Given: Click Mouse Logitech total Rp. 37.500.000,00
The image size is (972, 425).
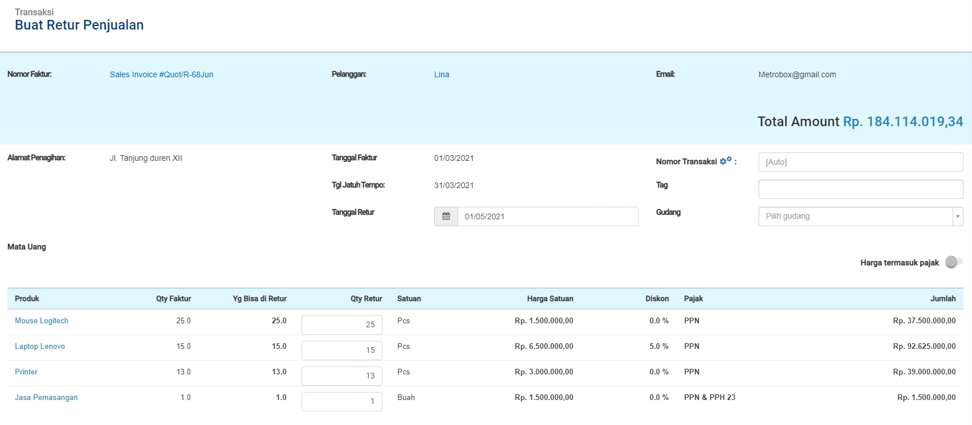Looking at the screenshot, I should click(924, 321).
